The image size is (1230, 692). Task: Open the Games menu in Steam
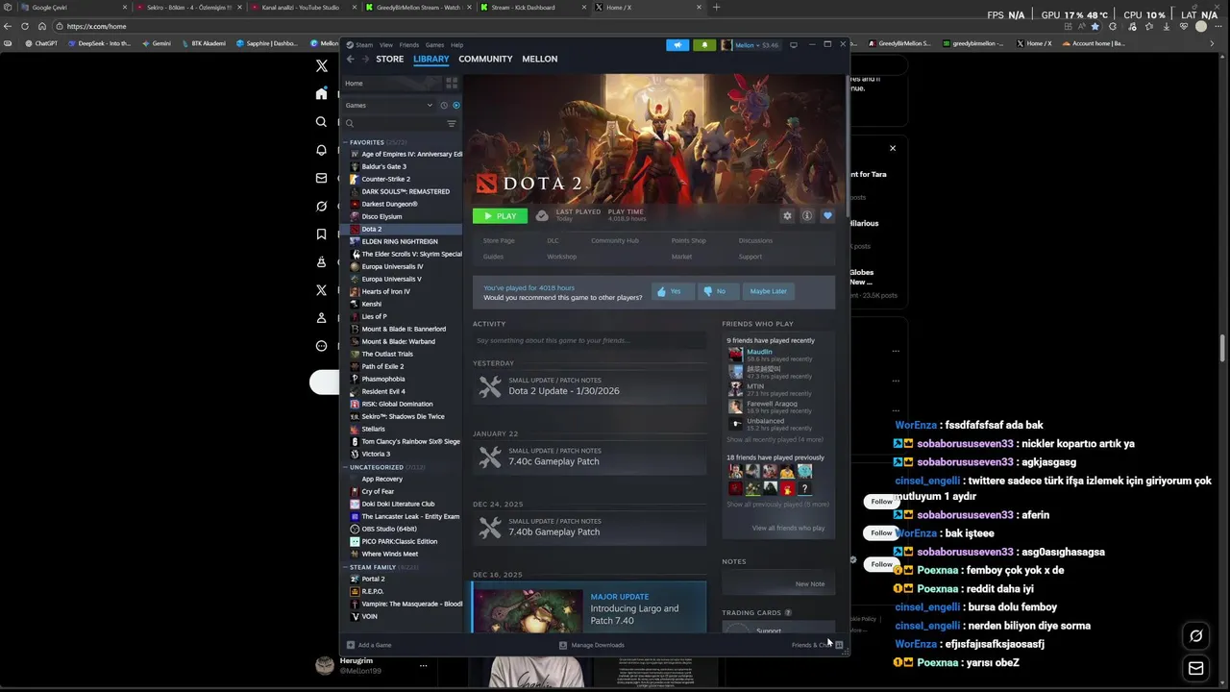[434, 45]
